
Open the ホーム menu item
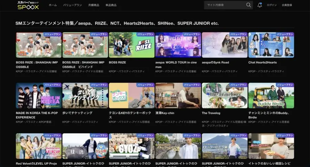tap(53, 5)
